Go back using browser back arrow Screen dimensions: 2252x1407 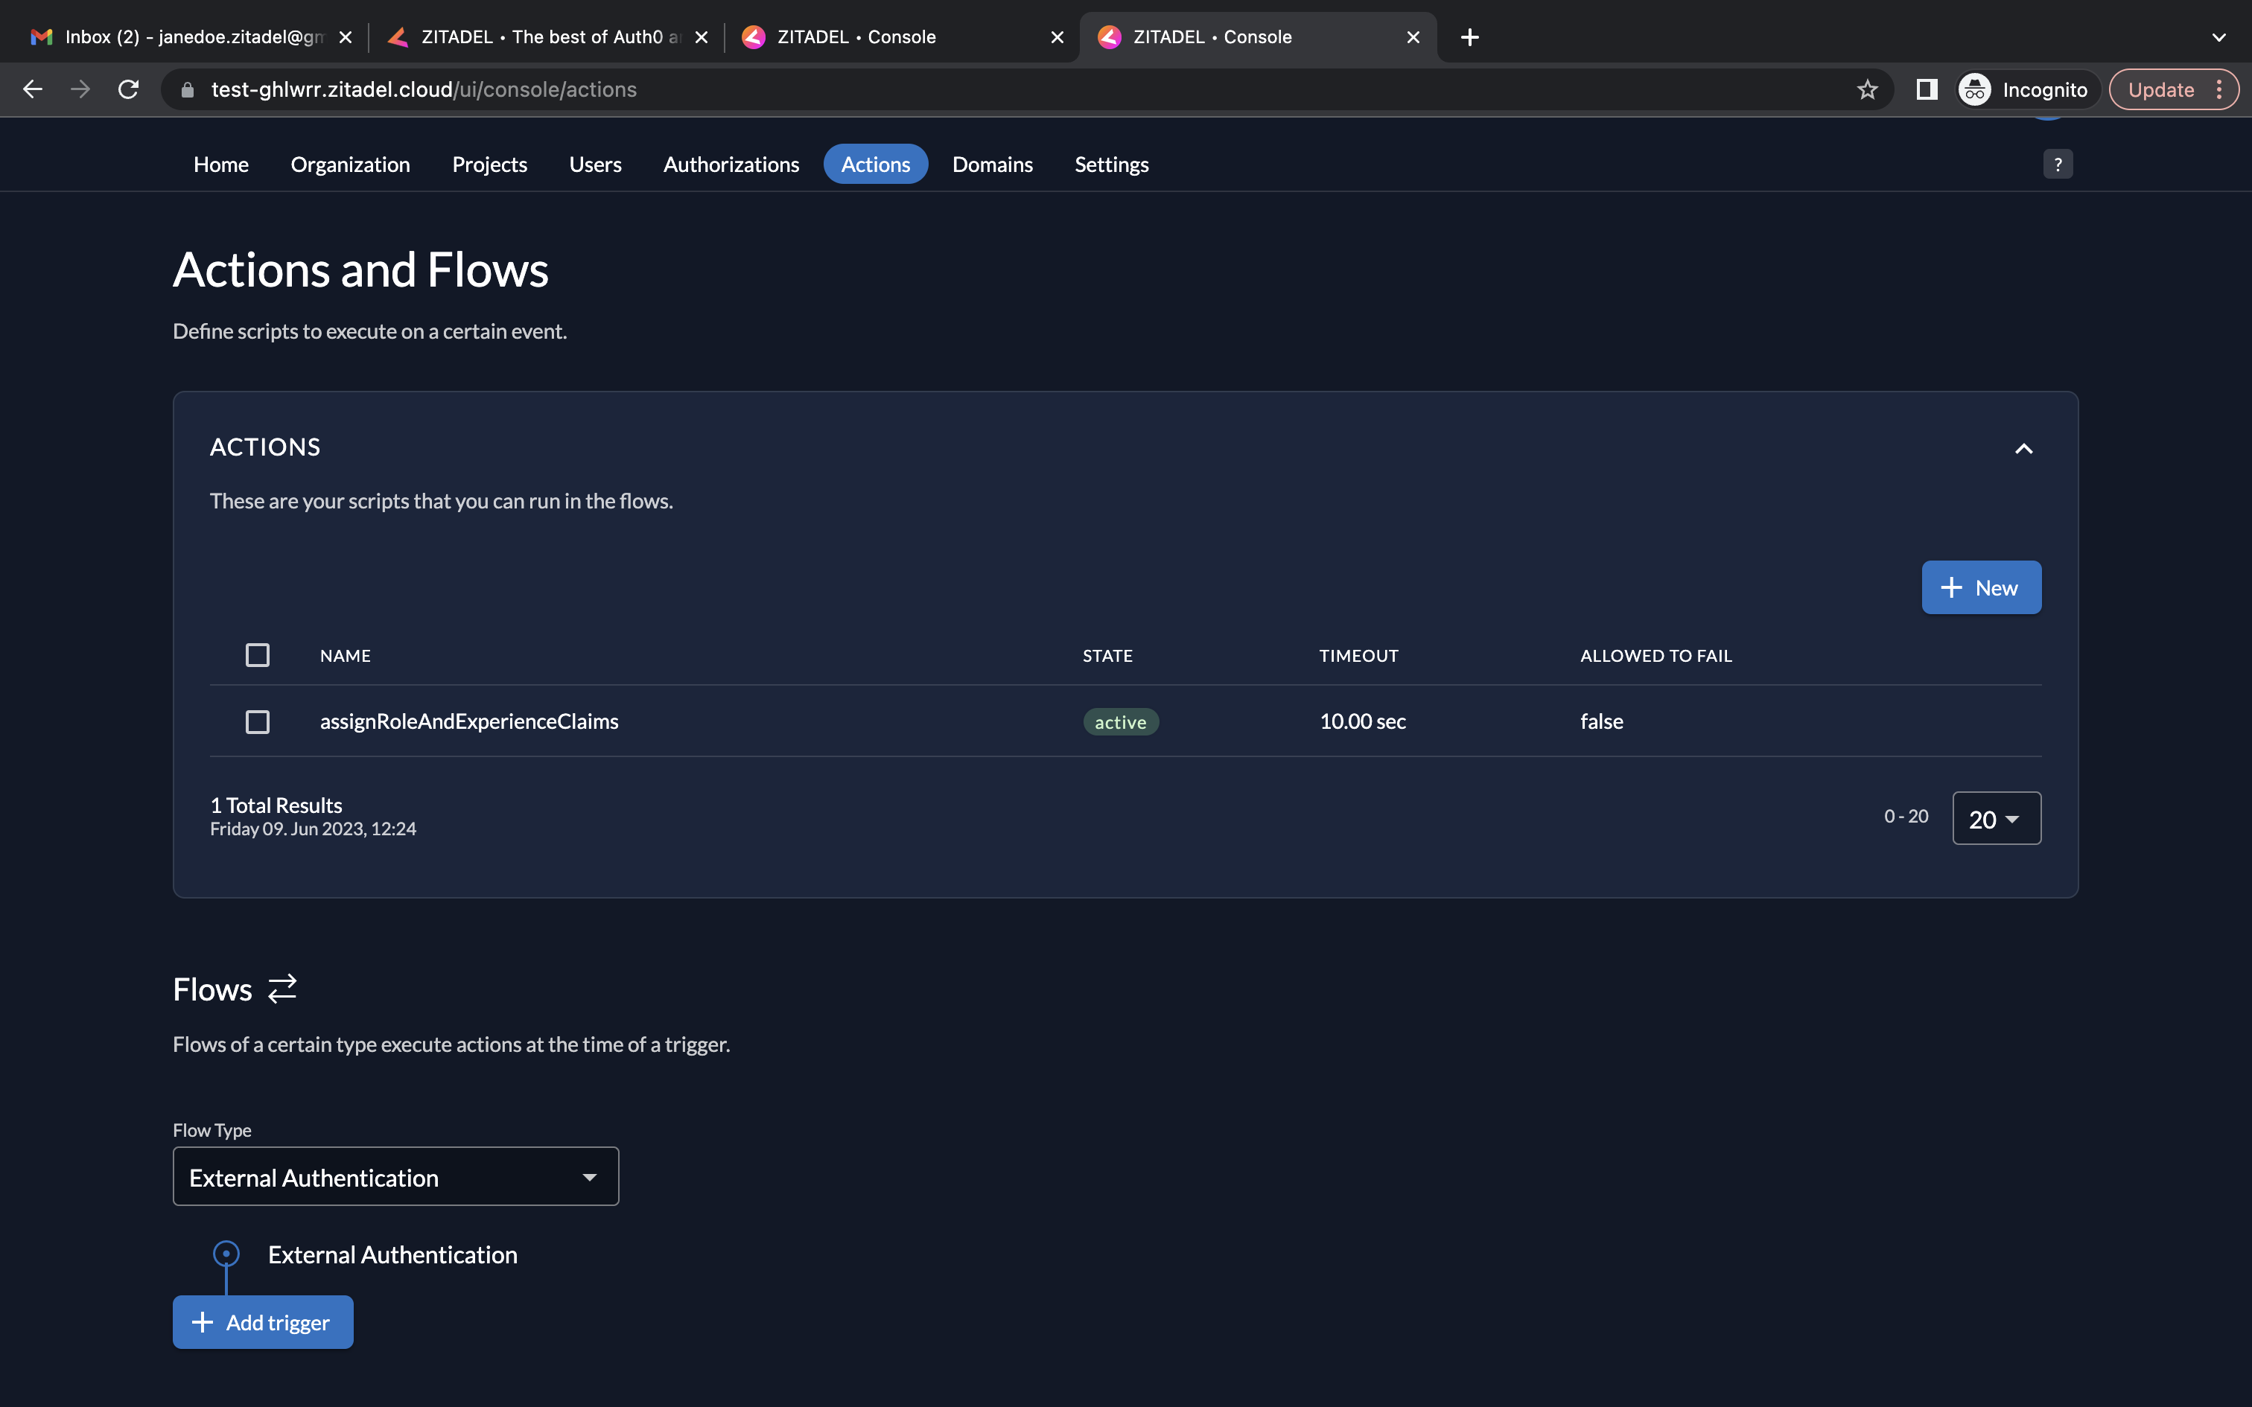[33, 89]
